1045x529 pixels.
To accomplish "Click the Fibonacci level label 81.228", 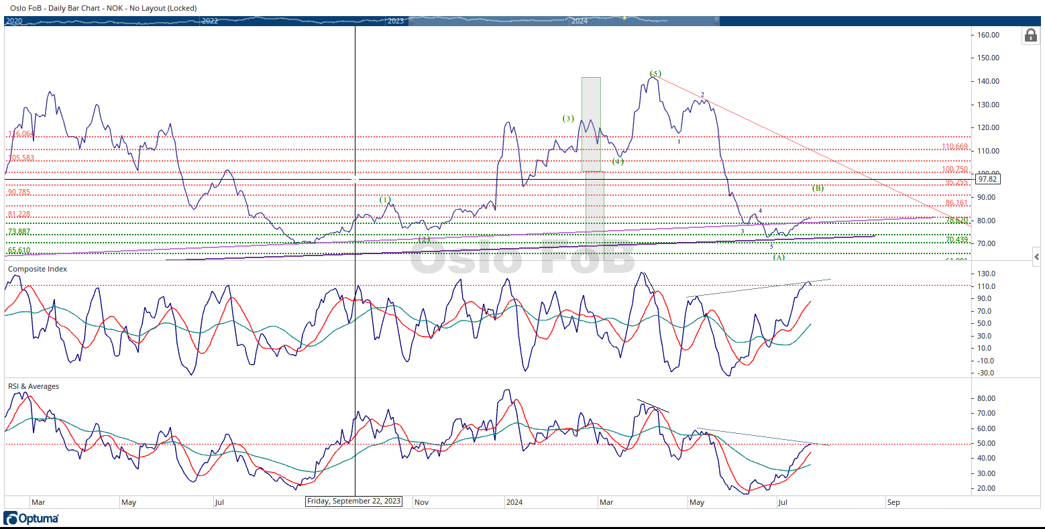I will coord(19,215).
